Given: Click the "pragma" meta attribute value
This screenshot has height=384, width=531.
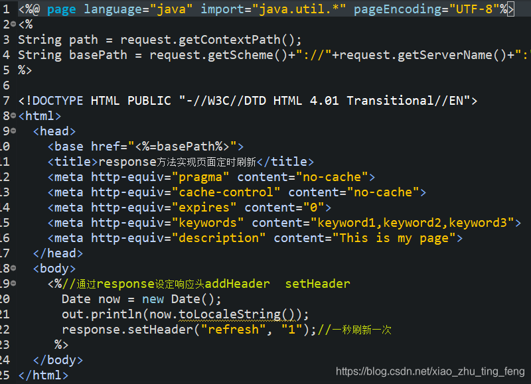Looking at the screenshot, I should pyautogui.click(x=200, y=177).
